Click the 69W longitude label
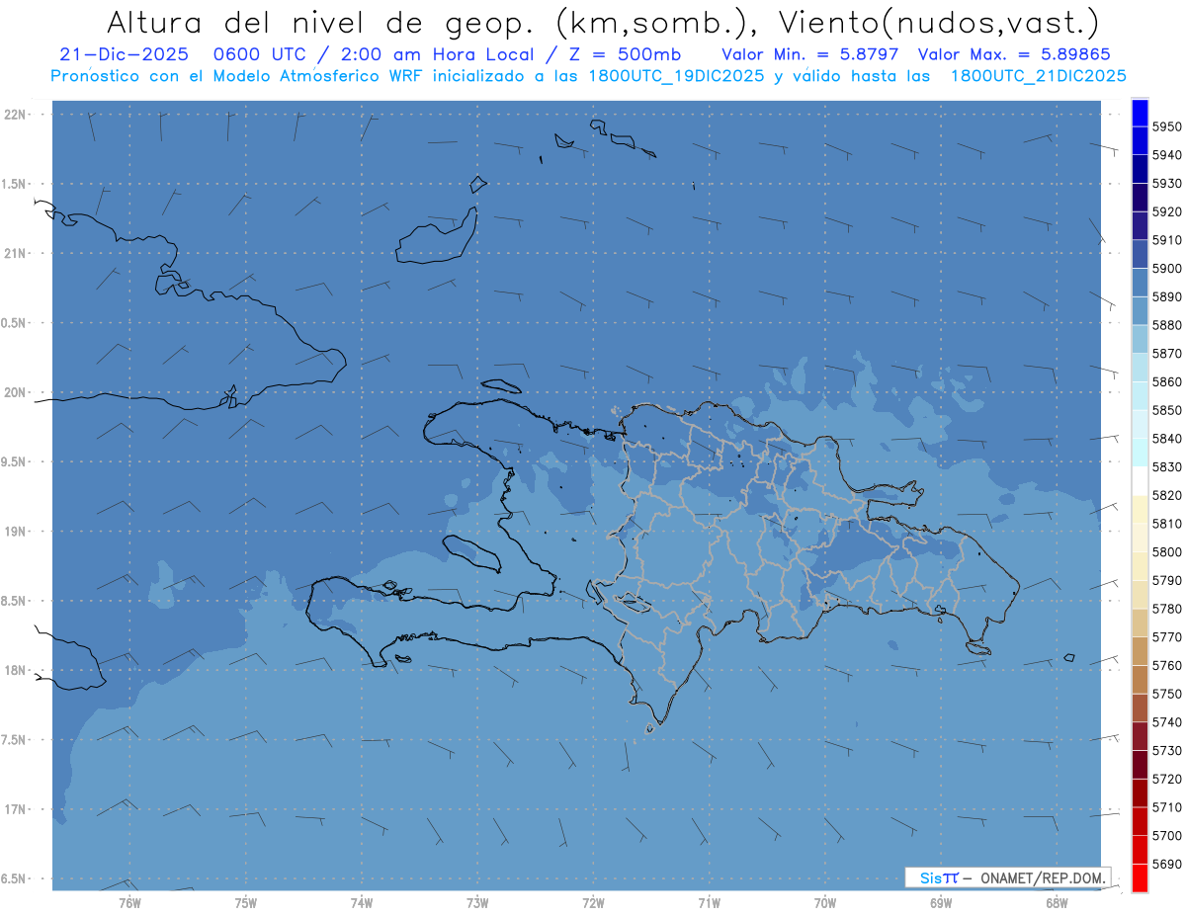 pos(941,902)
